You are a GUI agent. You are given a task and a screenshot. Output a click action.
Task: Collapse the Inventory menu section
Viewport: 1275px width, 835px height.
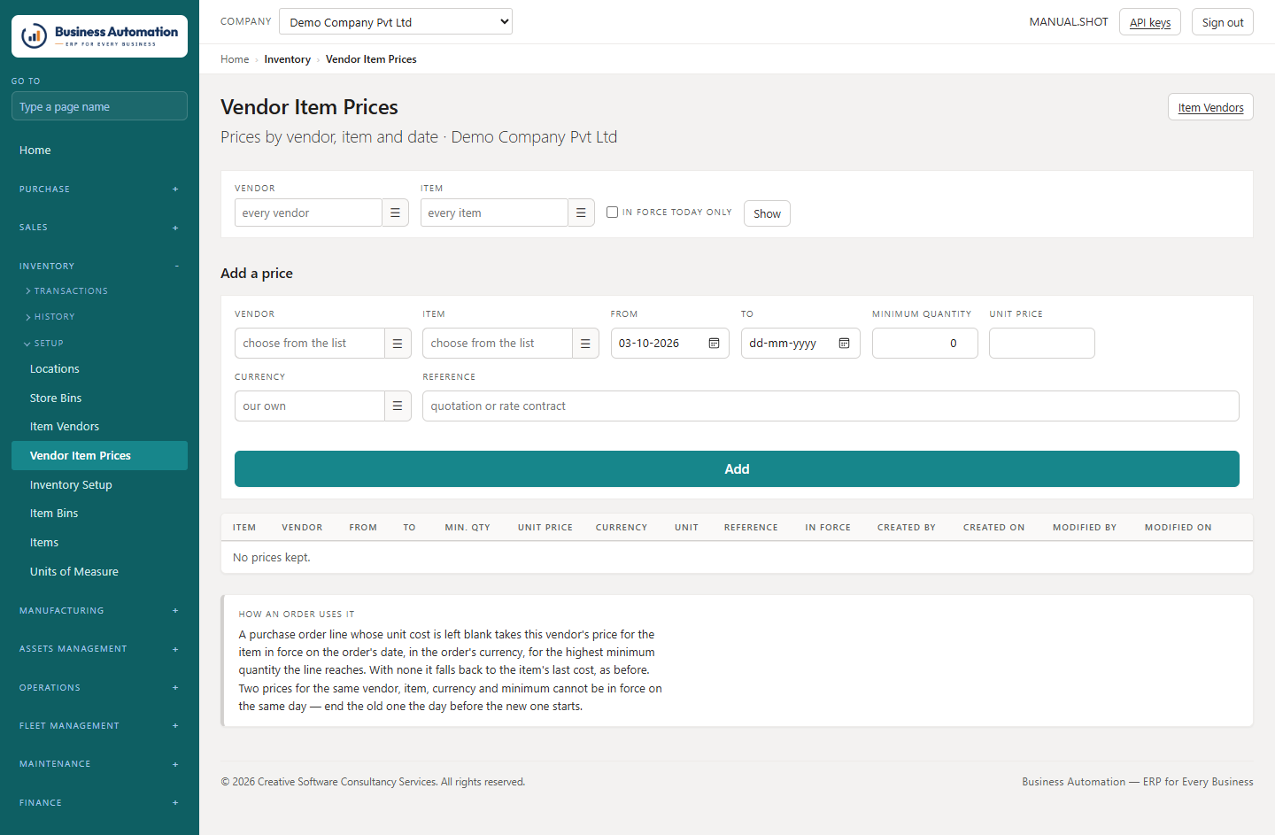(x=99, y=267)
